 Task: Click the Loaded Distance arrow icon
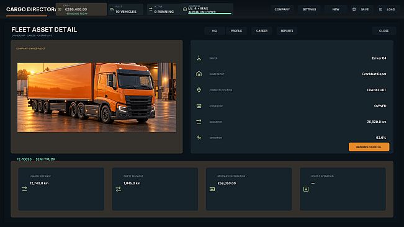click(x=24, y=189)
